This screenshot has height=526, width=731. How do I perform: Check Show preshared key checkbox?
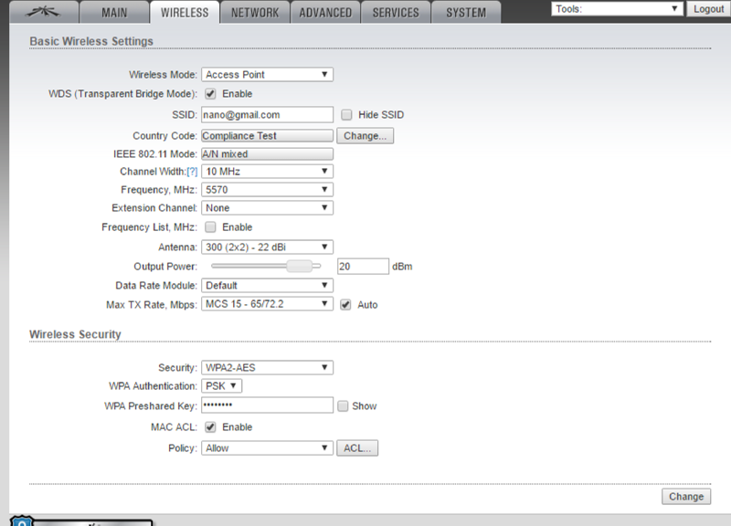click(343, 405)
